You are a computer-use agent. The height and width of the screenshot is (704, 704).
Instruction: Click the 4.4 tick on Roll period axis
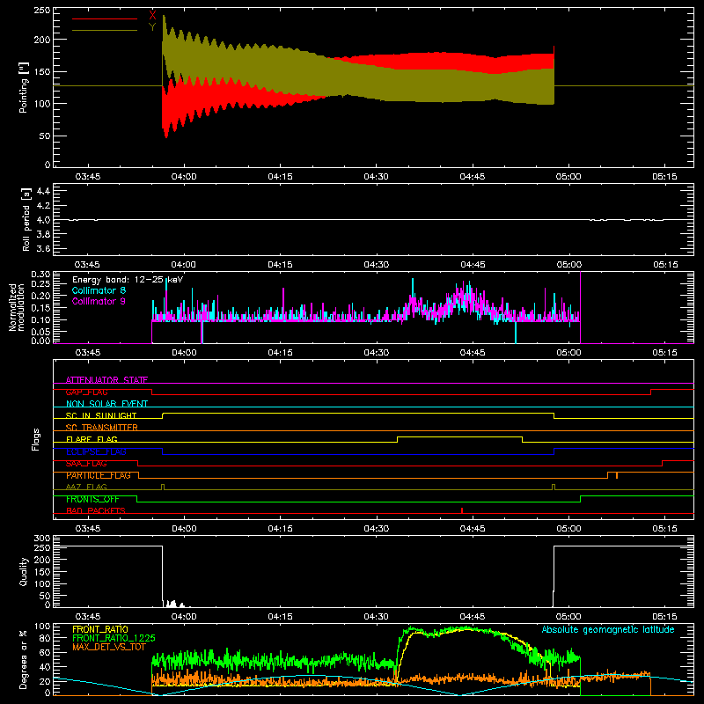click(x=43, y=191)
